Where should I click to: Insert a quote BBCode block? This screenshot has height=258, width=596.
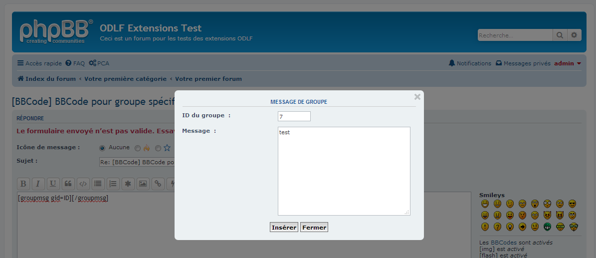pyautogui.click(x=68, y=184)
